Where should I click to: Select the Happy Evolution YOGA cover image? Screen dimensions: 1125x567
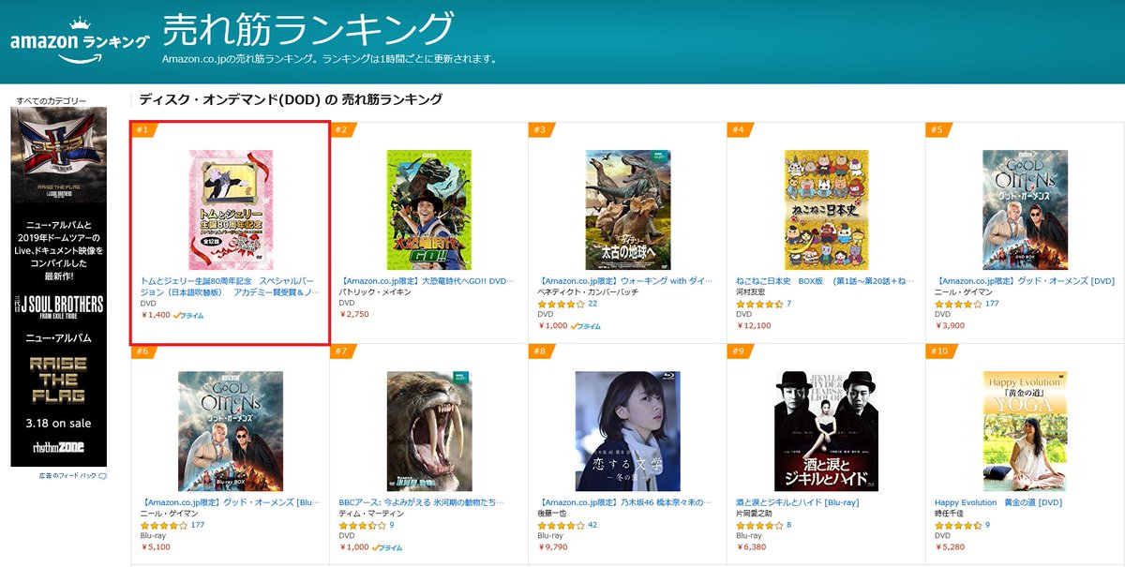click(x=1025, y=431)
